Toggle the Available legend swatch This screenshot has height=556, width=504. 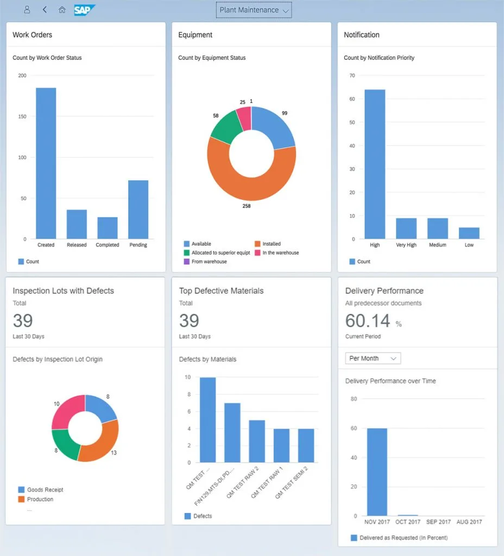click(x=187, y=244)
